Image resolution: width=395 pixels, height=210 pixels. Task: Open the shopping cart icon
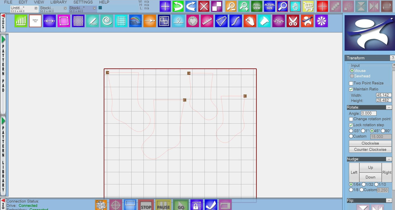click(x=308, y=6)
